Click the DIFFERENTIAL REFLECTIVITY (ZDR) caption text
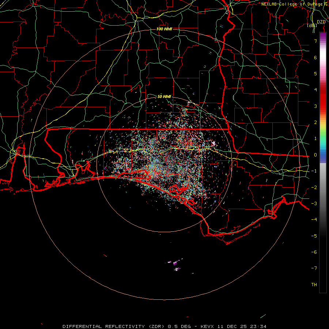This screenshot has width=329, height=329. 114,326
